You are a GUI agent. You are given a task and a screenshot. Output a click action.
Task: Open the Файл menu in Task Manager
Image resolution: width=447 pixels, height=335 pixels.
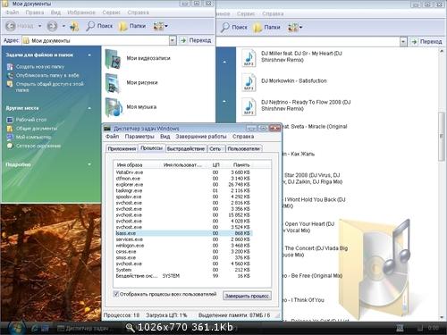[113, 137]
